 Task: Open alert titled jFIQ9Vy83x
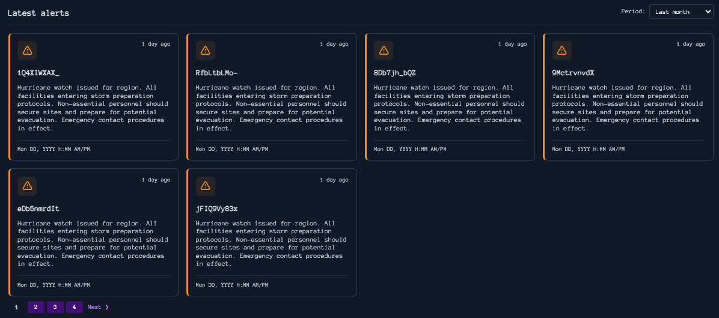pos(216,209)
